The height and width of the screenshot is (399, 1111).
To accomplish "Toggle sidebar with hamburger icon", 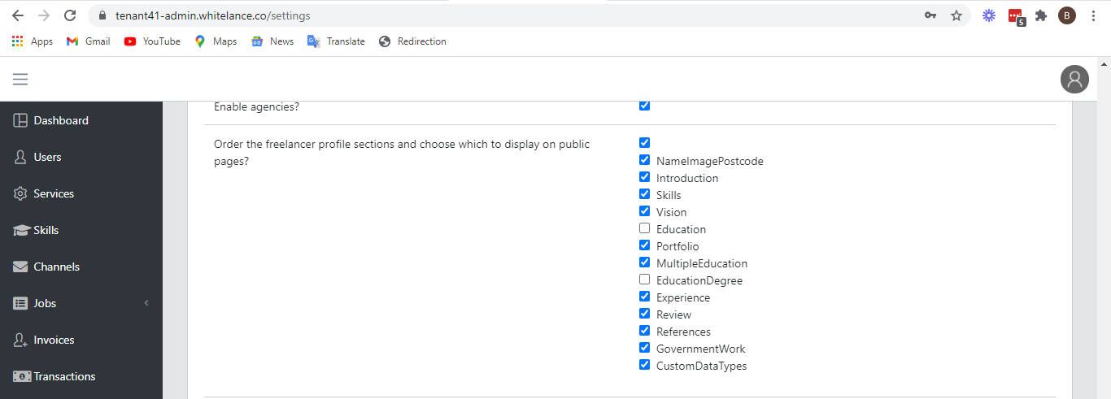I will click(x=20, y=79).
